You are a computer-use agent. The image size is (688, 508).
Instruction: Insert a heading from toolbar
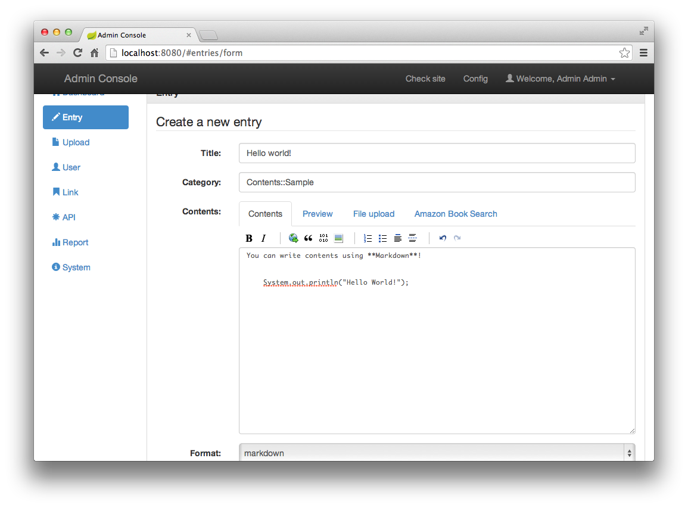[397, 238]
